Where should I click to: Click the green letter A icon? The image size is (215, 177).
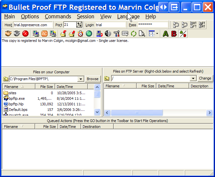[166, 33]
